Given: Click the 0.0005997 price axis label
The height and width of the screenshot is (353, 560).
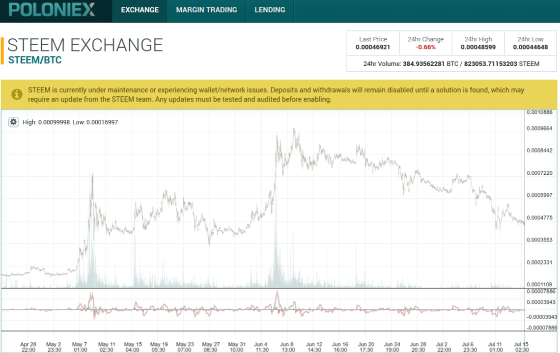Looking at the screenshot, I should click(539, 195).
